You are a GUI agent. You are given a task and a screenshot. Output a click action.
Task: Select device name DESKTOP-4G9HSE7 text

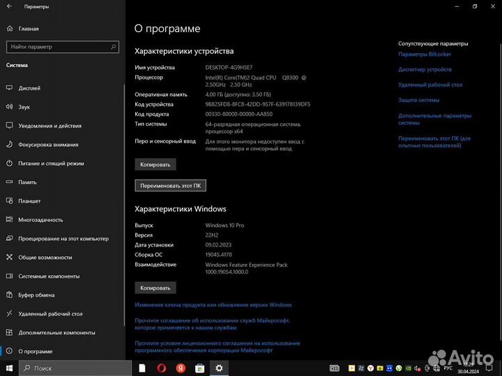tap(229, 68)
